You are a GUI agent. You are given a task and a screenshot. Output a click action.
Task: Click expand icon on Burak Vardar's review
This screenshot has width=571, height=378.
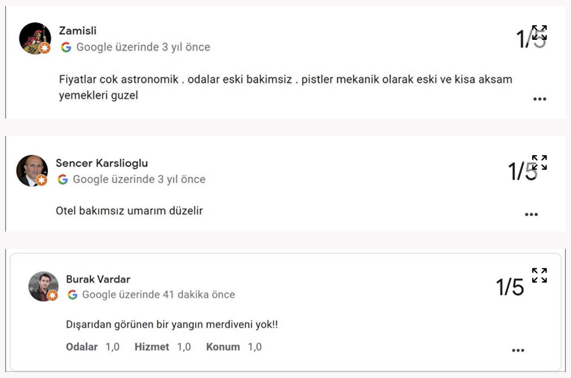[x=539, y=275]
